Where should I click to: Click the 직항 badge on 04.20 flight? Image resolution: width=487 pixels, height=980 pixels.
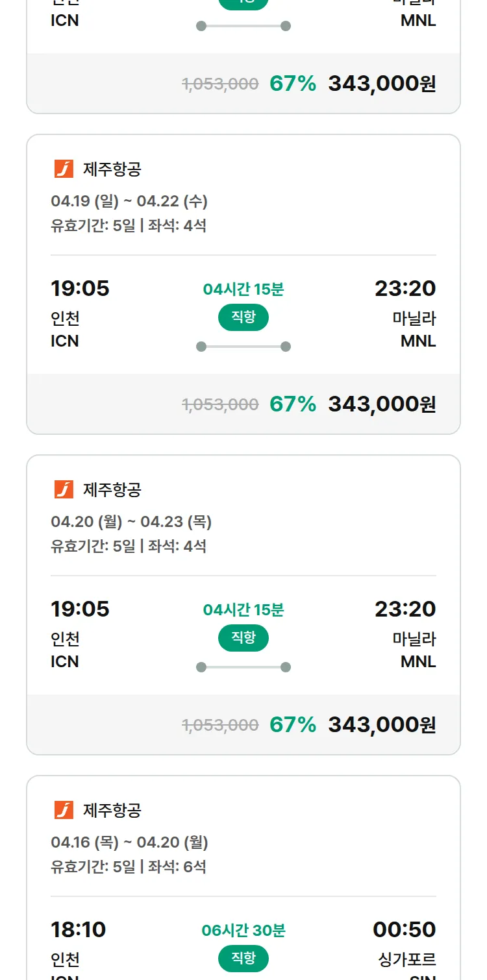(x=243, y=638)
